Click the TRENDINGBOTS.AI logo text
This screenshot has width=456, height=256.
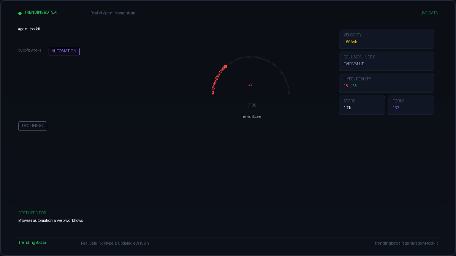click(41, 13)
